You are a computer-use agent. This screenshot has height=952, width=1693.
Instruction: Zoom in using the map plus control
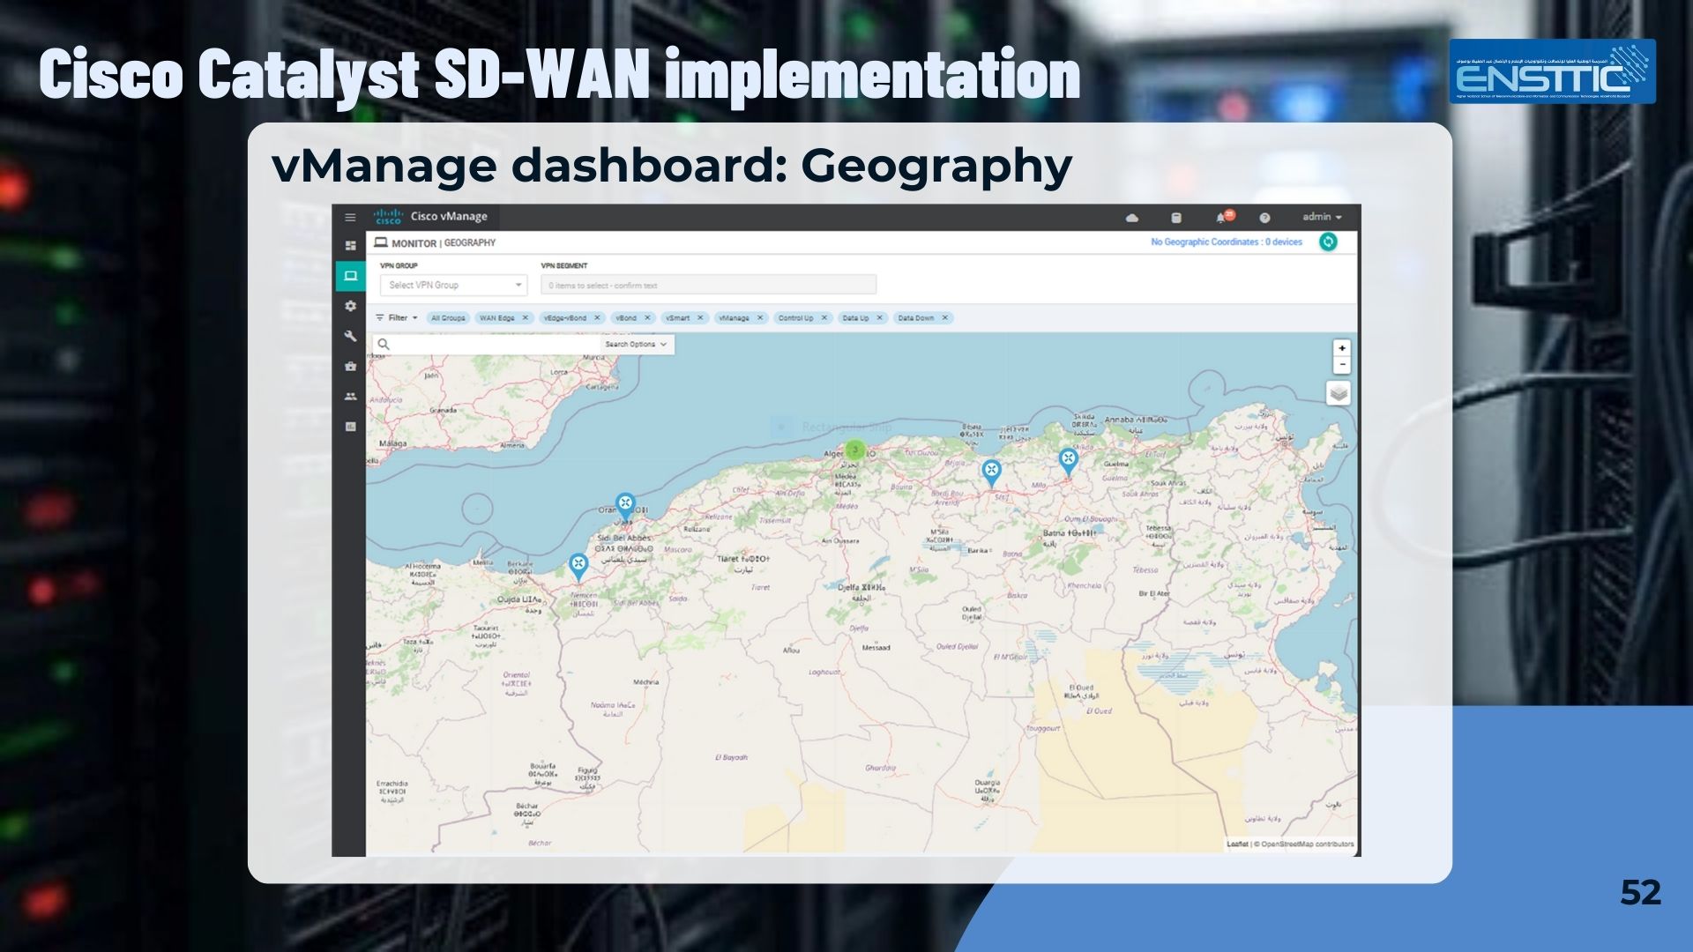point(1341,347)
